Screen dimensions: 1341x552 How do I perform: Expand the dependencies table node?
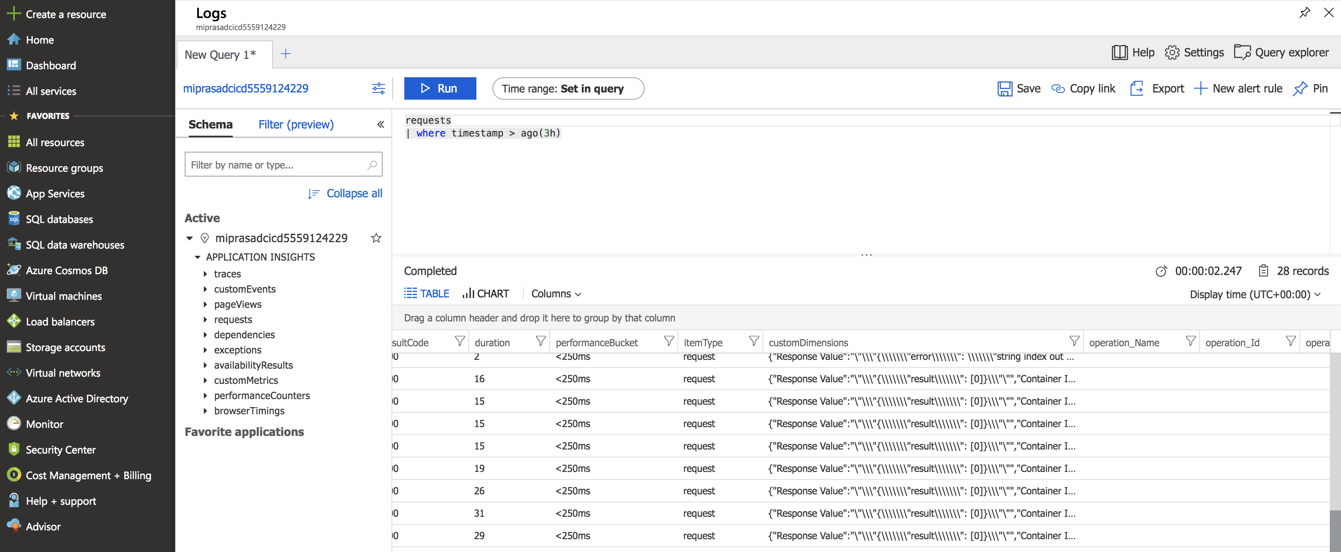[205, 335]
